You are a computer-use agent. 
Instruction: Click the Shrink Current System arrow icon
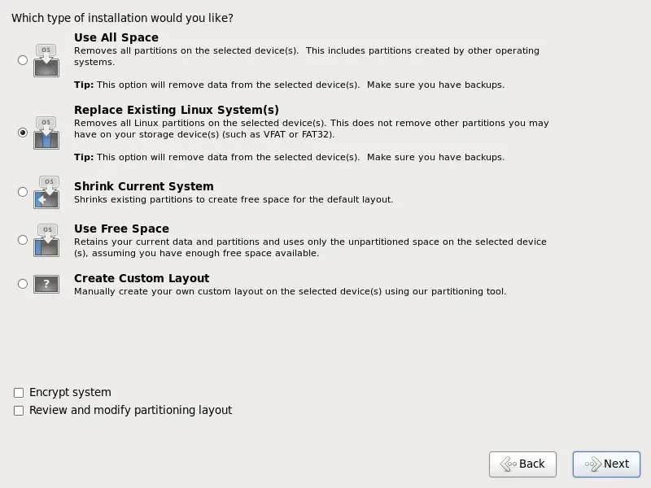pyautogui.click(x=46, y=192)
